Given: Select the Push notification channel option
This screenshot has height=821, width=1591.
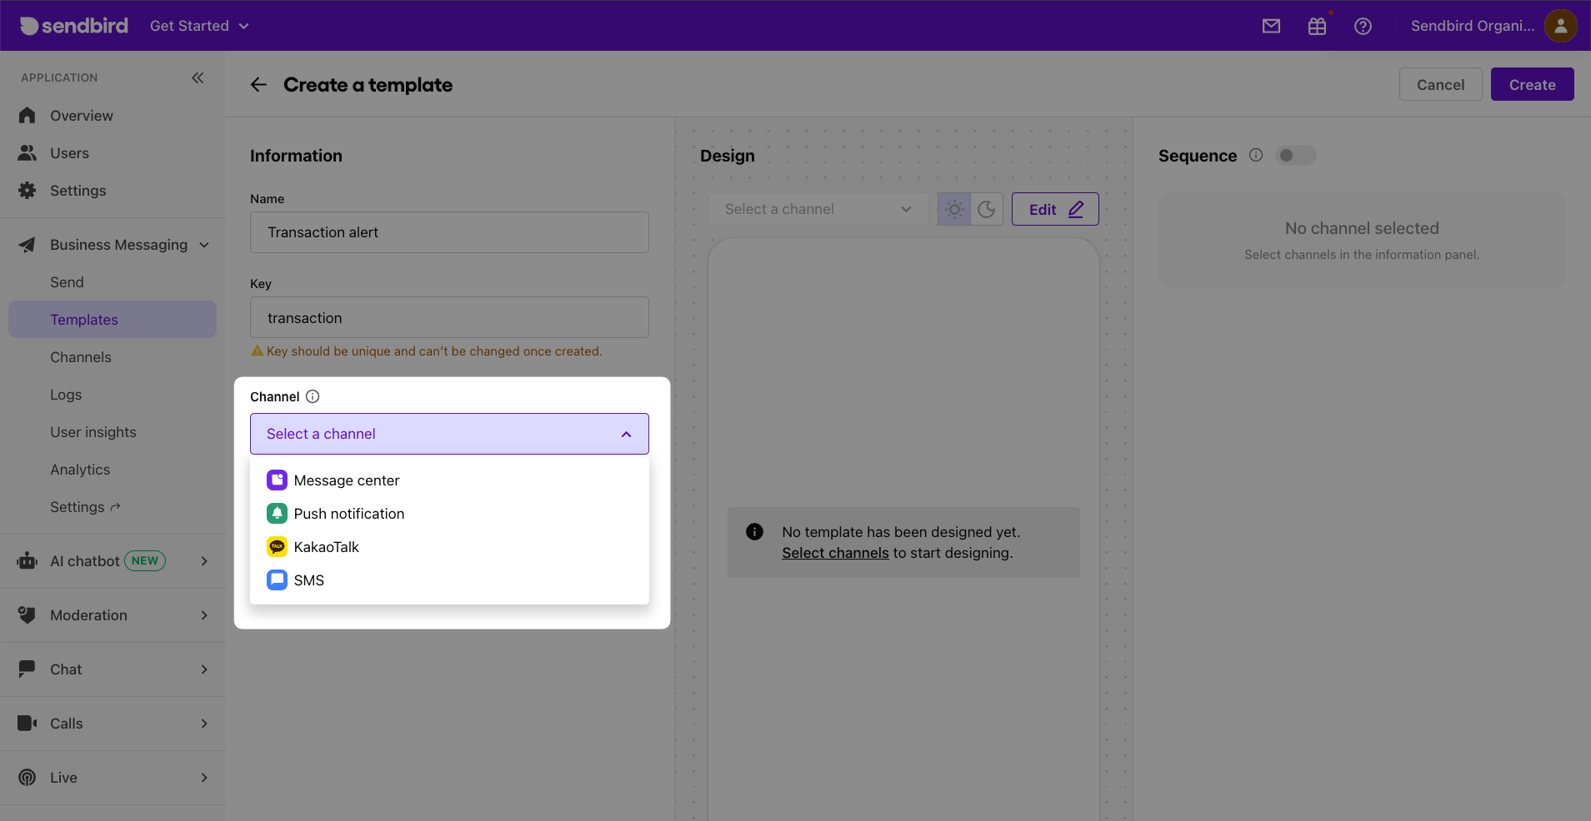Looking at the screenshot, I should pyautogui.click(x=348, y=513).
